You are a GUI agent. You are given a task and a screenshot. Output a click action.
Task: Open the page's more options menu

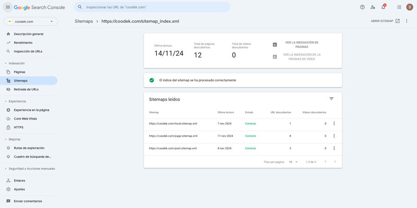pyautogui.click(x=406, y=21)
